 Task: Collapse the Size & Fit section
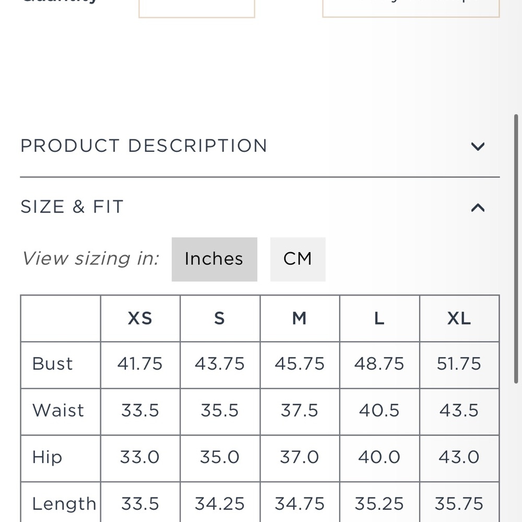pyautogui.click(x=259, y=207)
